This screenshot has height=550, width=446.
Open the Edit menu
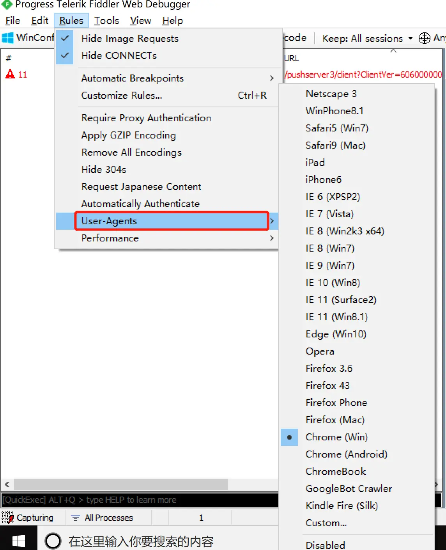[40, 20]
